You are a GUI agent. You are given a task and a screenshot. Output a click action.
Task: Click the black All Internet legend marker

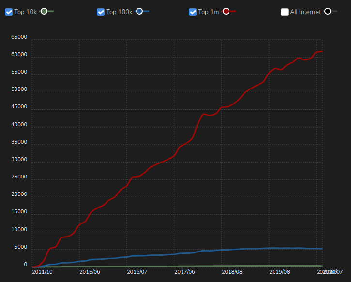pos(328,11)
